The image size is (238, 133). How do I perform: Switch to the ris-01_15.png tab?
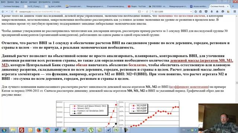point(33,6)
